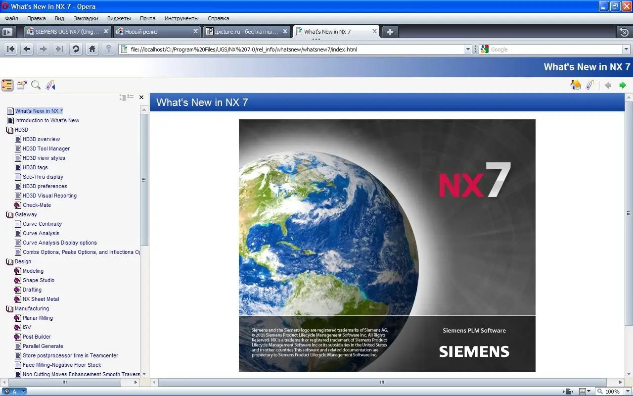Go back with browser back arrow
633x396 pixels.
pyautogui.click(x=27, y=49)
